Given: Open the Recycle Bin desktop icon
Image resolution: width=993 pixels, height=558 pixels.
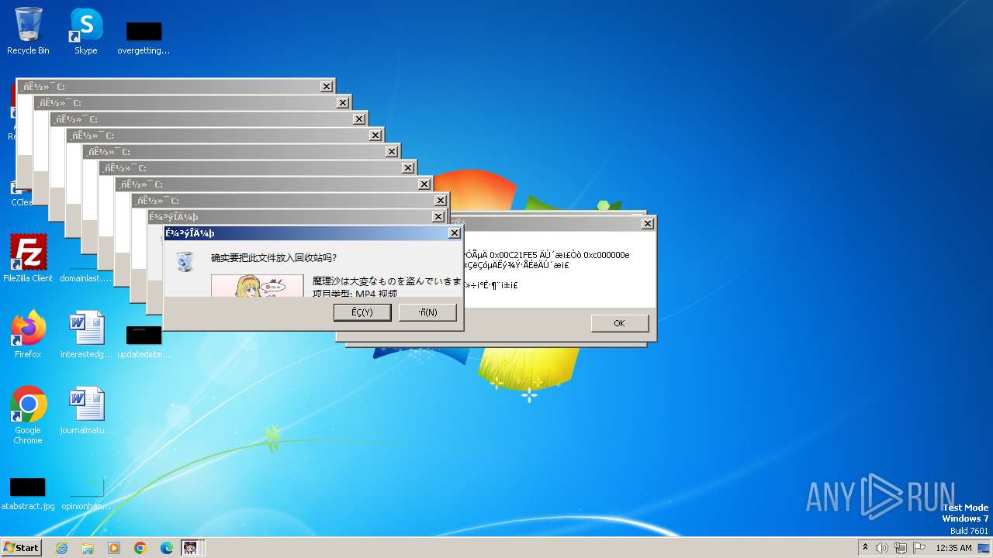Looking at the screenshot, I should tap(28, 31).
